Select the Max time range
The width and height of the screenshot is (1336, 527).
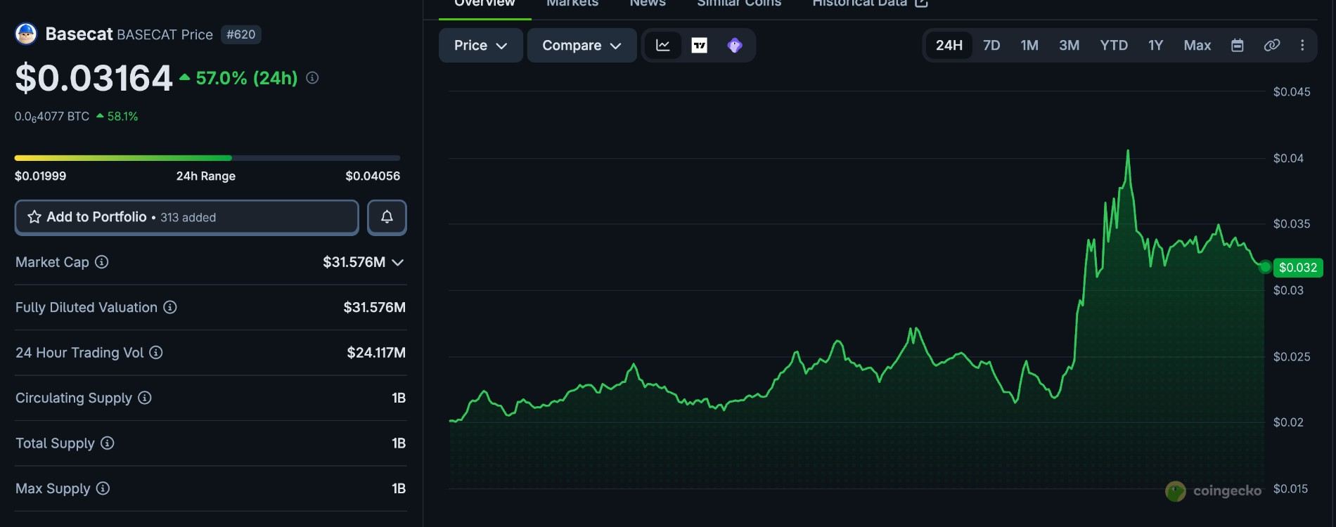point(1197,46)
